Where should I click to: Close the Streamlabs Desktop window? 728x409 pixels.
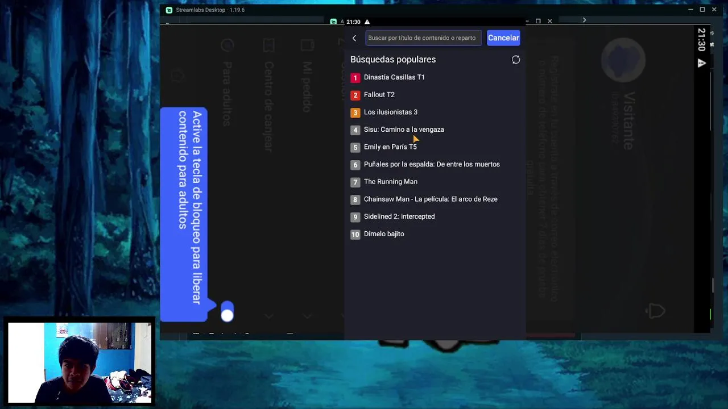[x=714, y=10]
